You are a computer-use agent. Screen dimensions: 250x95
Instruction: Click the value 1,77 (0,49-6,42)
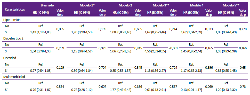click(120, 90)
